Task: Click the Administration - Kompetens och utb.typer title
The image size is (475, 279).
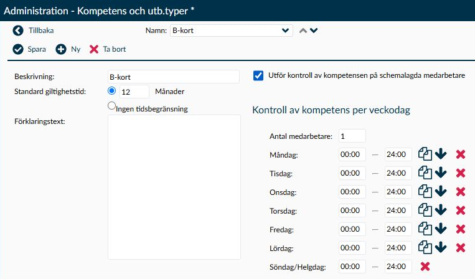Action: [99, 11]
